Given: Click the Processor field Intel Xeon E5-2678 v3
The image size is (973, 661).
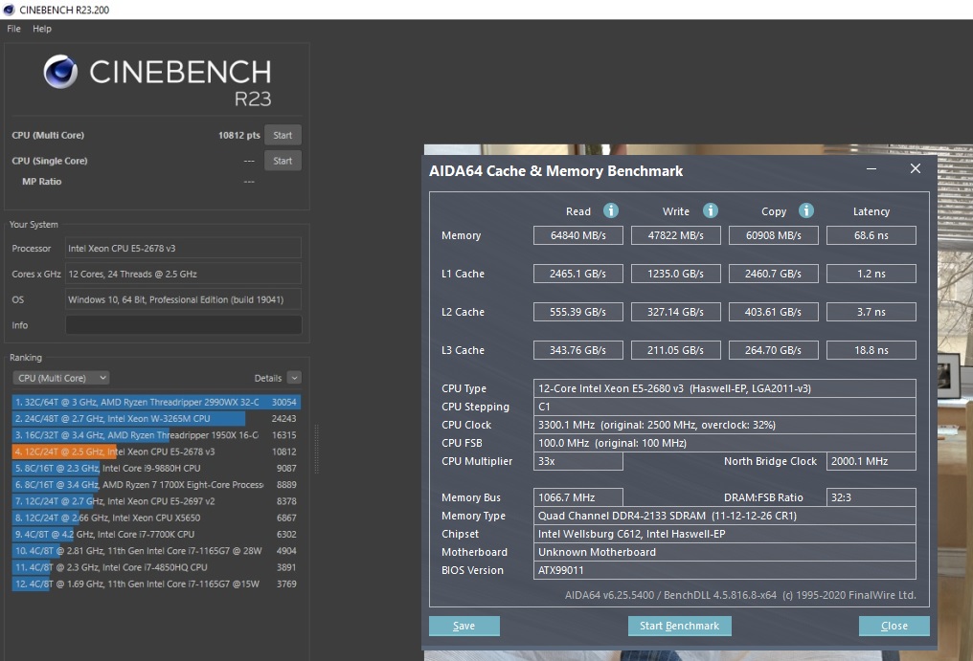Looking at the screenshot, I should (x=184, y=248).
